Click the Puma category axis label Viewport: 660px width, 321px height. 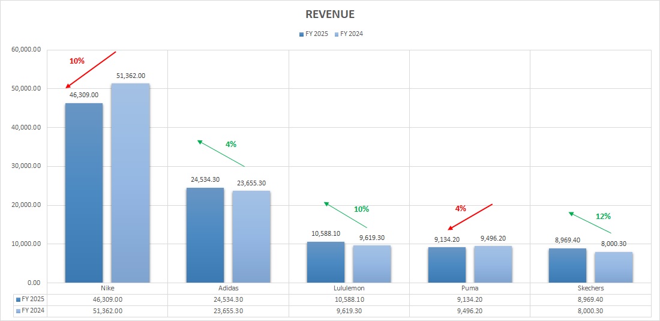click(470, 289)
